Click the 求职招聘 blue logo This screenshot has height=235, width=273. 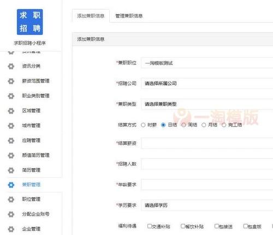(30, 22)
